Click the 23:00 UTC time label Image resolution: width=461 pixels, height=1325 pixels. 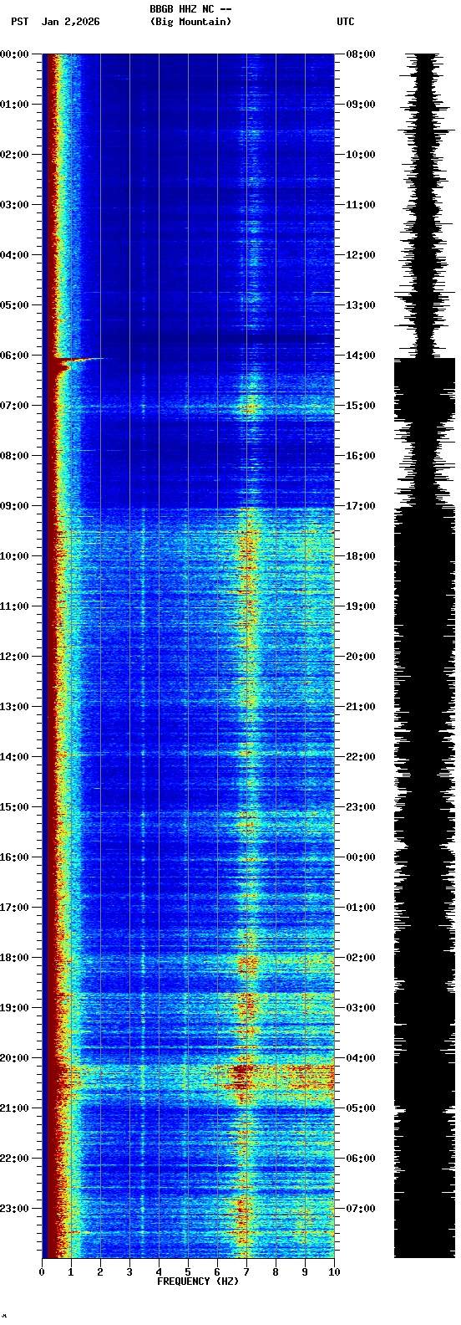point(361,807)
